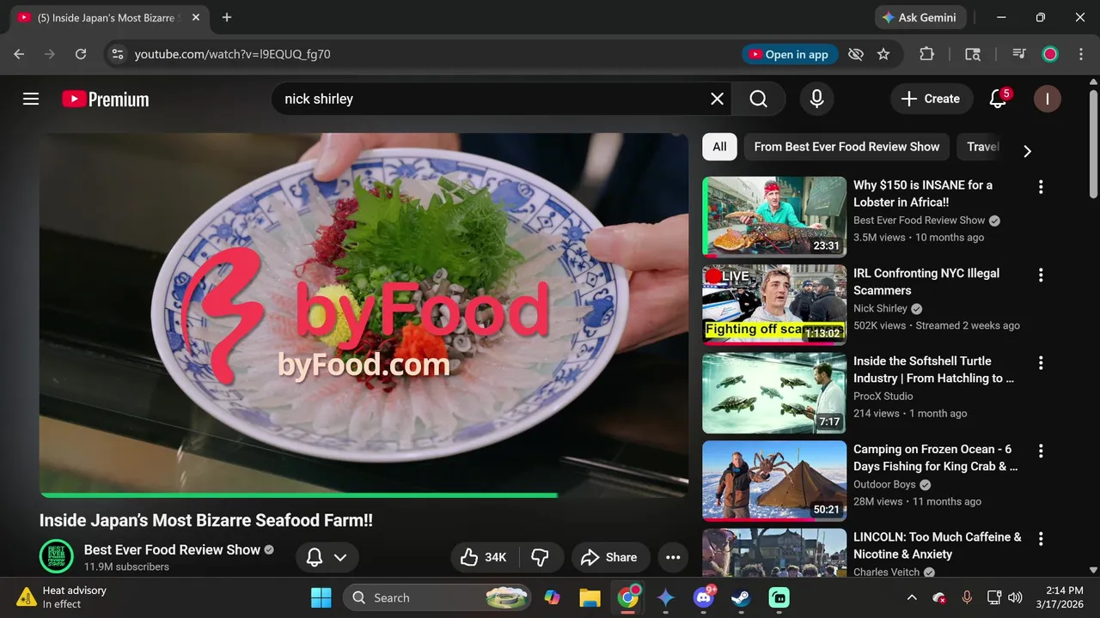Screen dimensions: 1100x618
Task: Click the taskbar Search box
Action: pos(438,597)
